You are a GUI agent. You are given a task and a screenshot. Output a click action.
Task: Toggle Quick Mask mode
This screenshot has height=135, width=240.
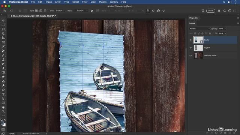(x=3, y=129)
